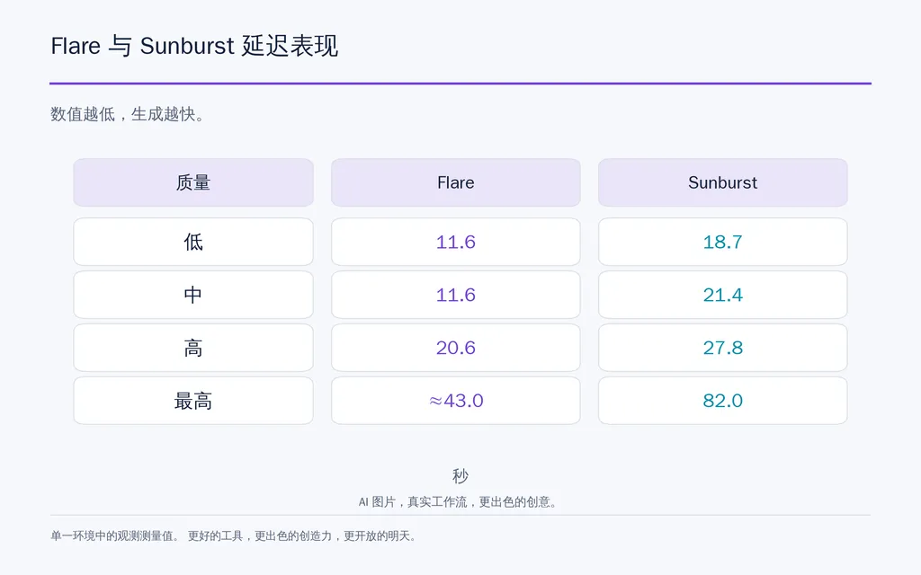Screen dimensions: 921x575
Task: Click the caption 'AI 图片，真实工作流，更出色的创意。'
Action: [x=458, y=501]
